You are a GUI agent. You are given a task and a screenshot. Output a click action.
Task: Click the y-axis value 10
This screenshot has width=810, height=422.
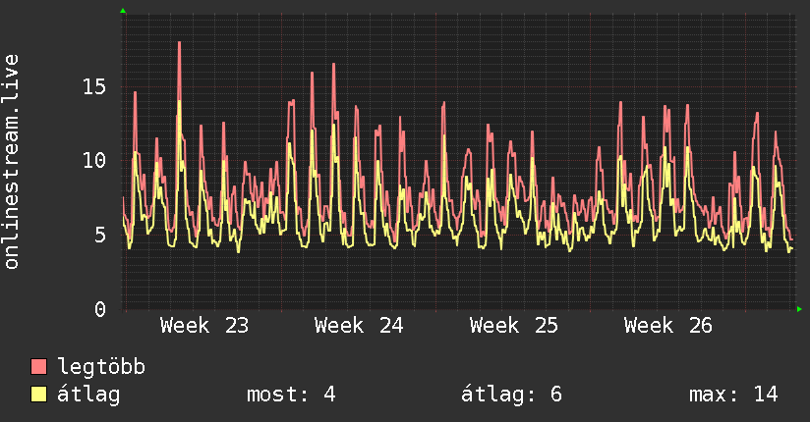point(94,160)
